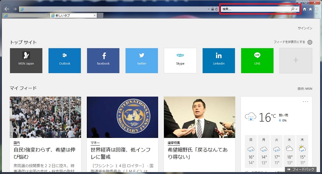Go back with the browser Back arrow
The image size is (322, 174).
[x=7, y=9]
